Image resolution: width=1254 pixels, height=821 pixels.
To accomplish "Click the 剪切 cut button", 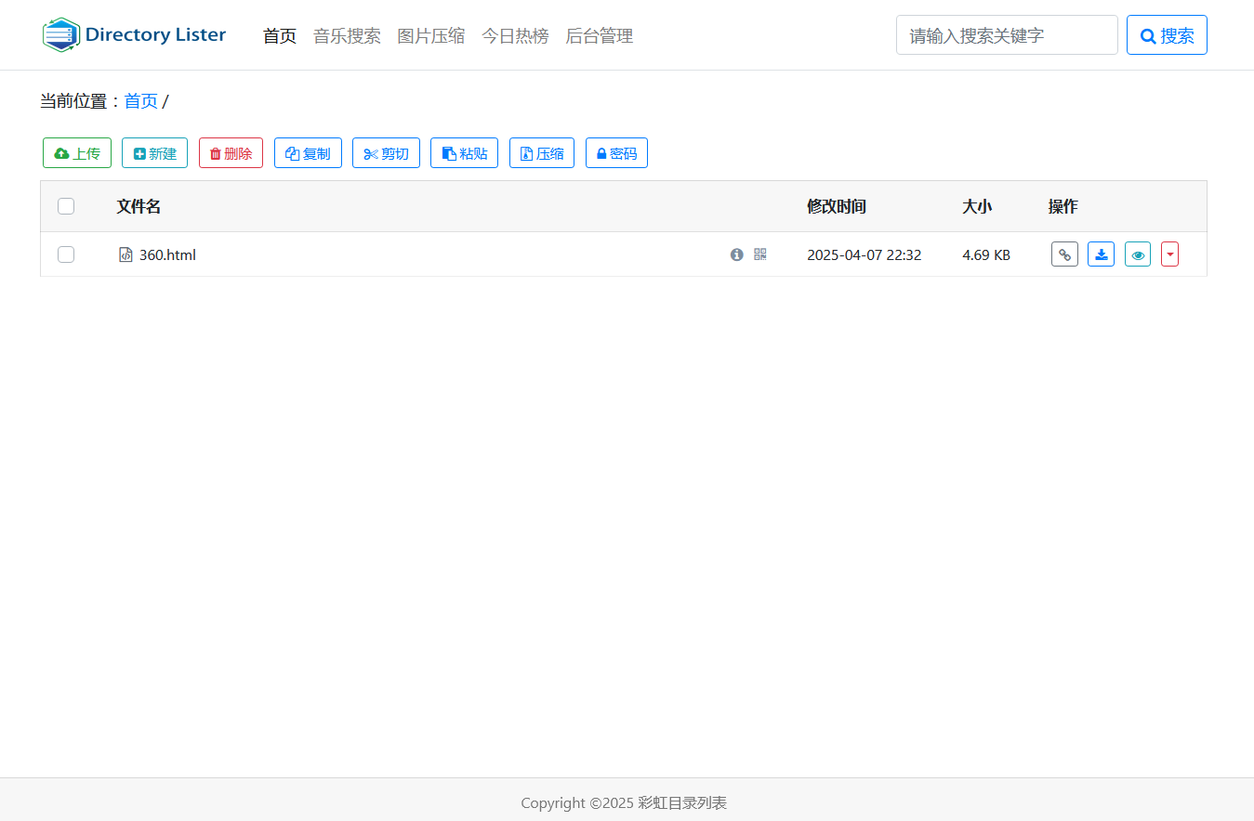I will 386,153.
